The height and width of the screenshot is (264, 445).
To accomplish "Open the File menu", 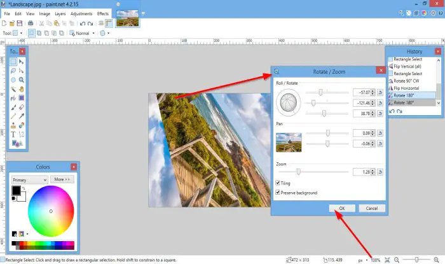I will 7,13.
